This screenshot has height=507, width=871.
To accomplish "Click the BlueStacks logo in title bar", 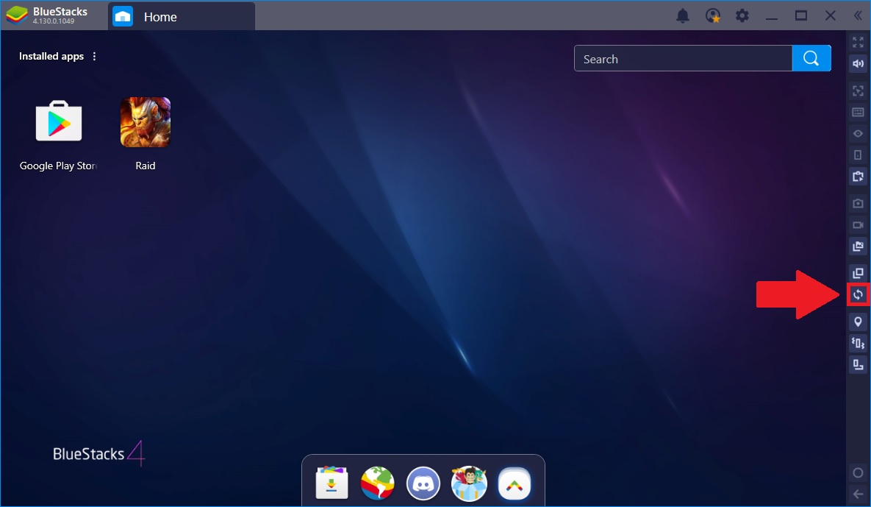I will pos(17,15).
